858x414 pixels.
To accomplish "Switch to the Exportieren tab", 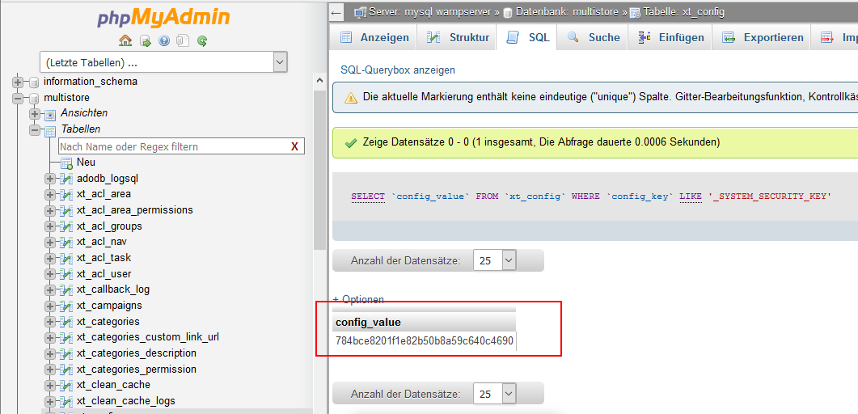I will pyautogui.click(x=763, y=38).
